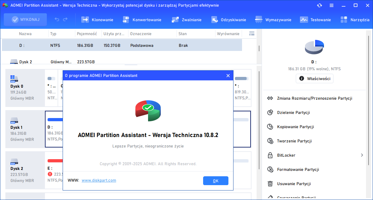Open the Narzędzia tools menu
373x200 pixels.
coord(355,20)
